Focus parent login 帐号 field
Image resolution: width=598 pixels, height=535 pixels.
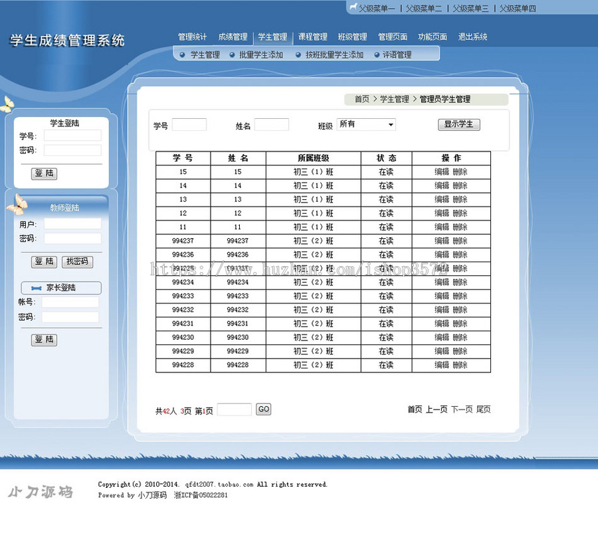tap(70, 302)
